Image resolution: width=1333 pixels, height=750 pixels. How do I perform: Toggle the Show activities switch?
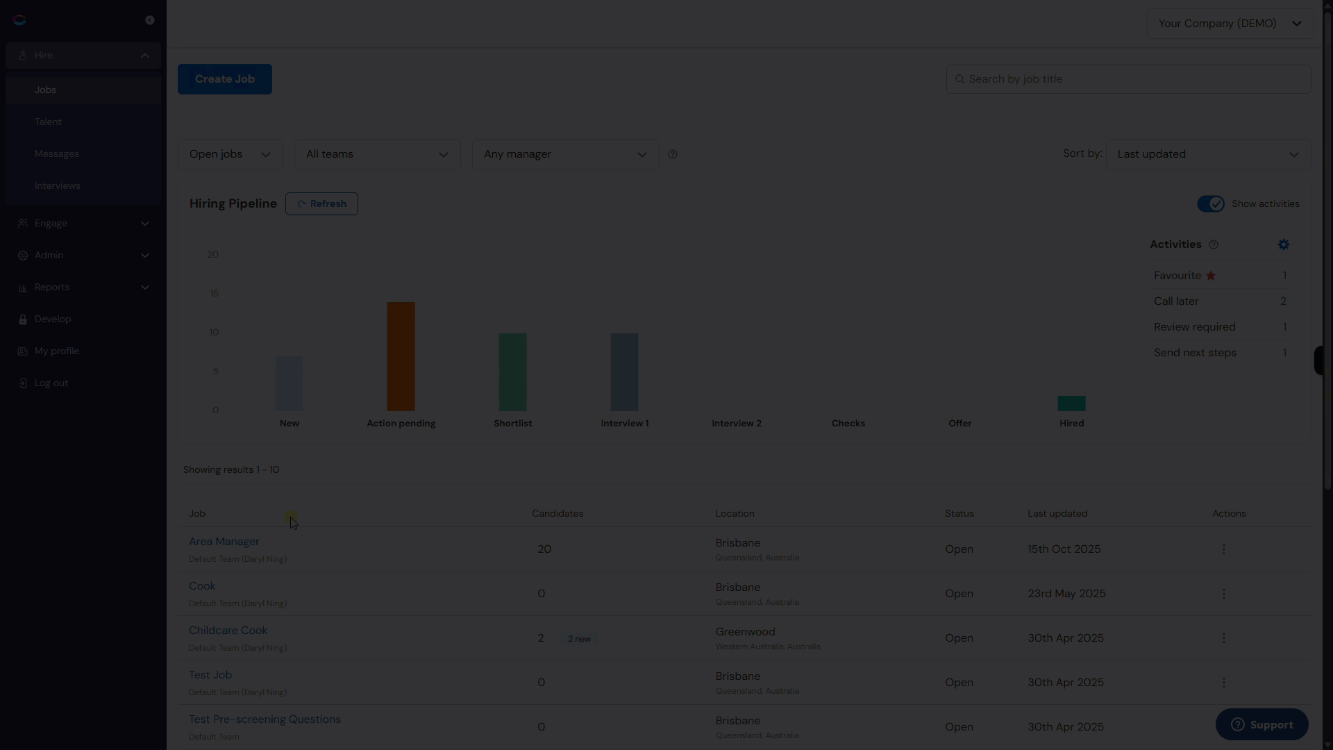(x=1211, y=203)
